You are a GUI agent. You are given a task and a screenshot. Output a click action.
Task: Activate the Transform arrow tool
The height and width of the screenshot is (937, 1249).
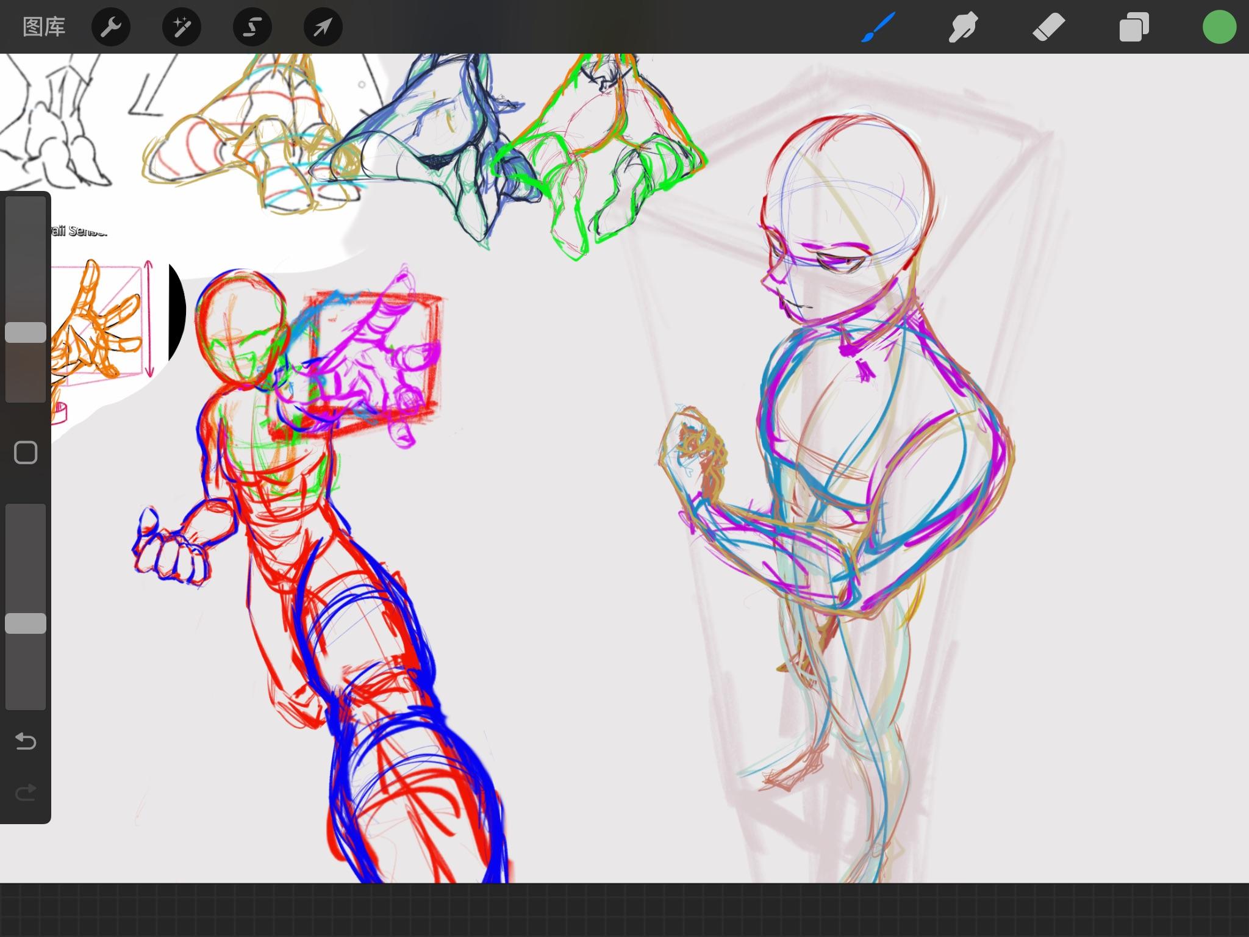pyautogui.click(x=323, y=27)
